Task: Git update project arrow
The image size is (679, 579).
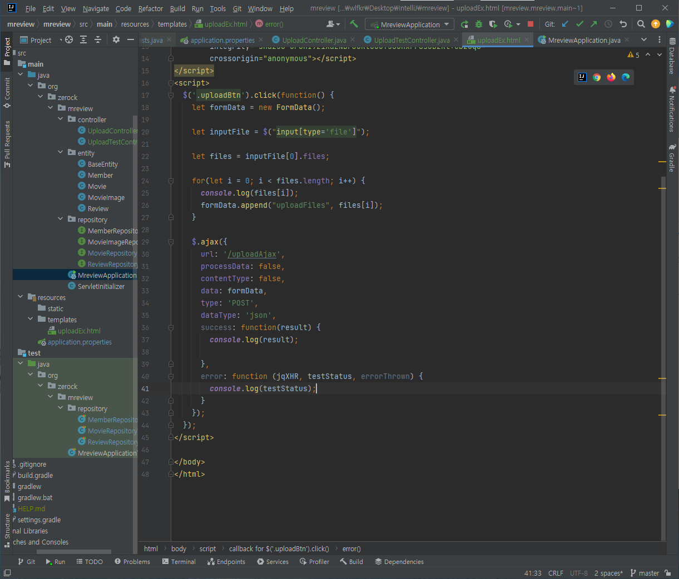Action: [x=565, y=24]
